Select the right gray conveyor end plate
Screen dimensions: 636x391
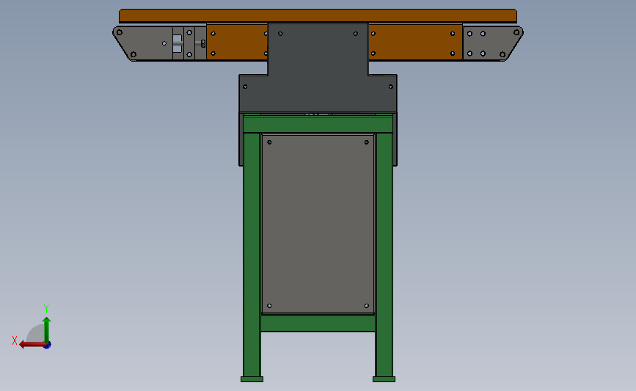(x=492, y=43)
